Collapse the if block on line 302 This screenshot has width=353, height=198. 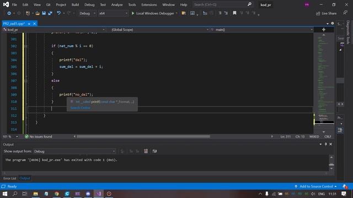point(26,46)
